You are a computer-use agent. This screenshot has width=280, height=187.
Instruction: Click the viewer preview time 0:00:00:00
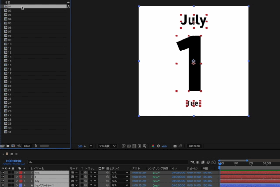point(194,146)
